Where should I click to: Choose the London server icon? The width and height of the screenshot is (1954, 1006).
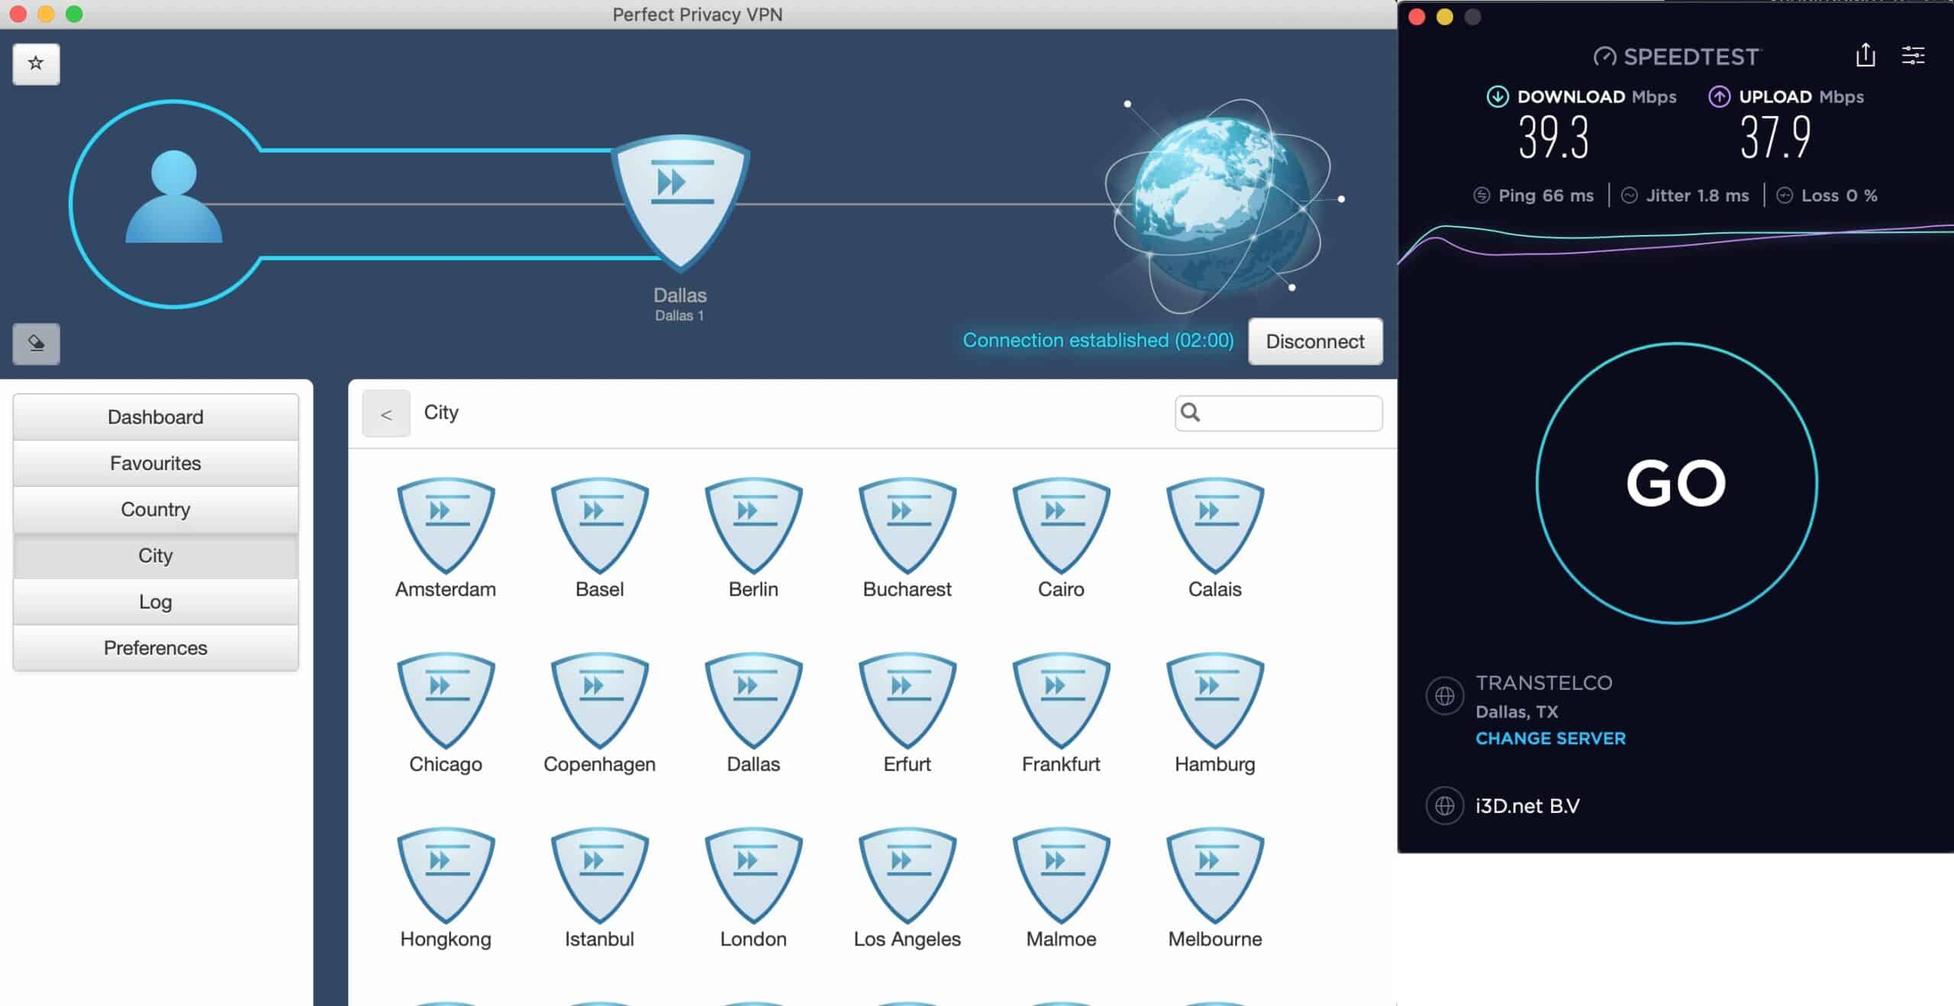[x=753, y=875]
